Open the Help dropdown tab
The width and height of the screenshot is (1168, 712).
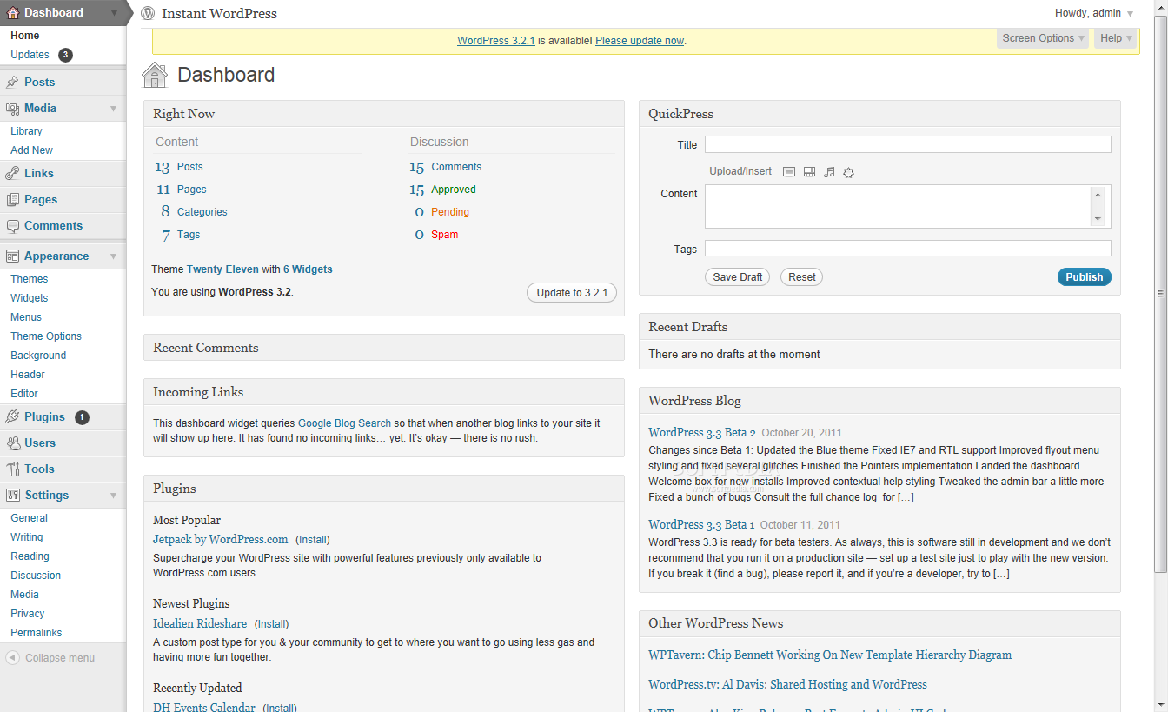click(1116, 38)
